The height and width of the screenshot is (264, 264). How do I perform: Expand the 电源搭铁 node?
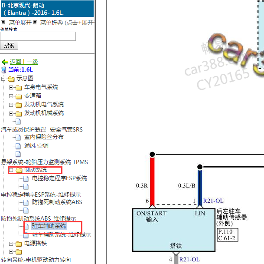(x=11, y=244)
